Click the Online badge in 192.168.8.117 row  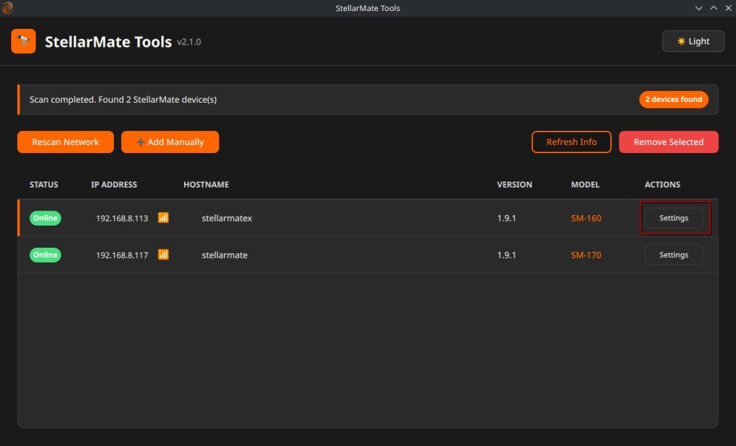click(x=45, y=254)
